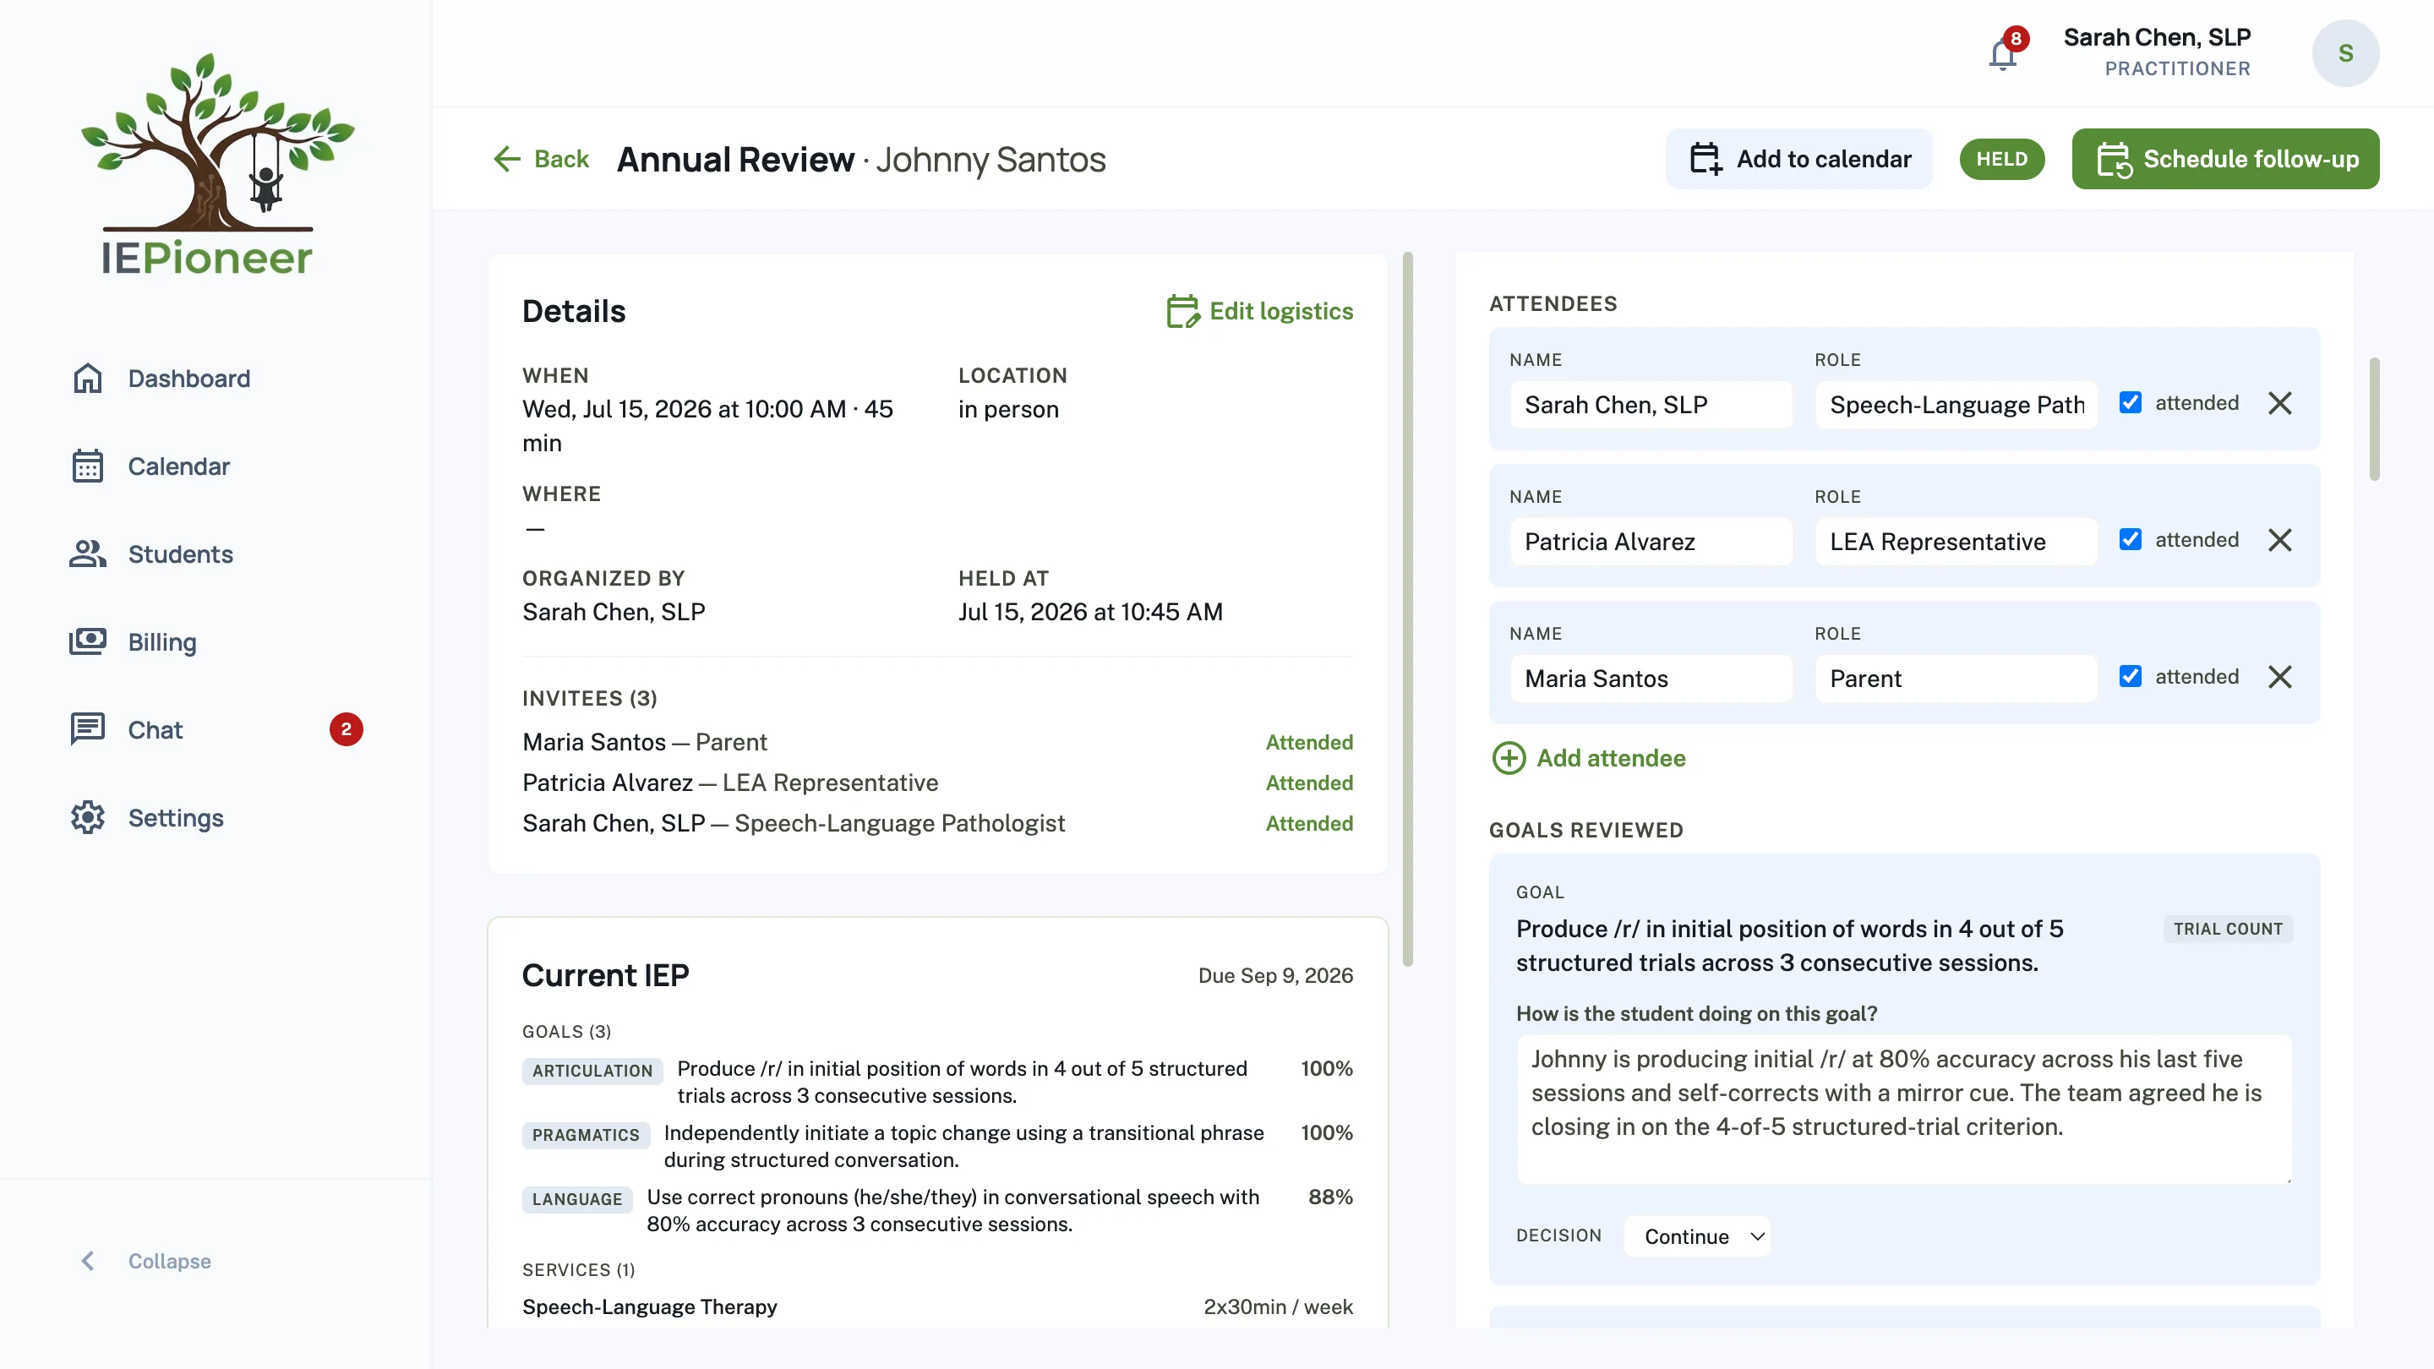This screenshot has width=2434, height=1369.
Task: Click the Speech-Language Therapy service row
Action: pos(937,1306)
